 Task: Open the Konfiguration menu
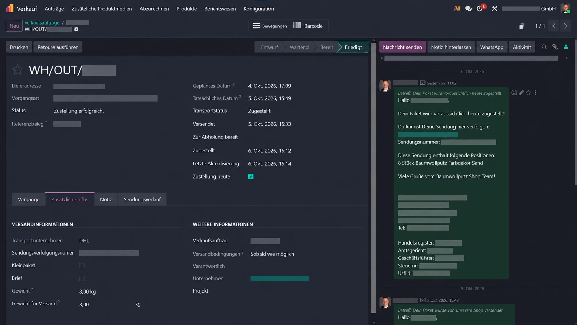[259, 9]
